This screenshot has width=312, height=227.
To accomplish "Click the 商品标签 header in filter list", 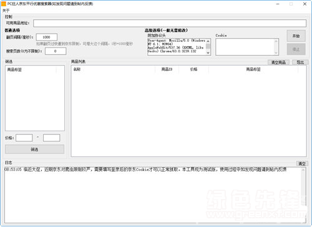I will tap(31, 70).
